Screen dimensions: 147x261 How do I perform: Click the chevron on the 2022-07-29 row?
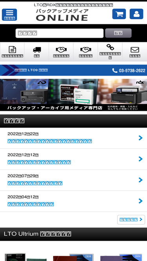141,180
